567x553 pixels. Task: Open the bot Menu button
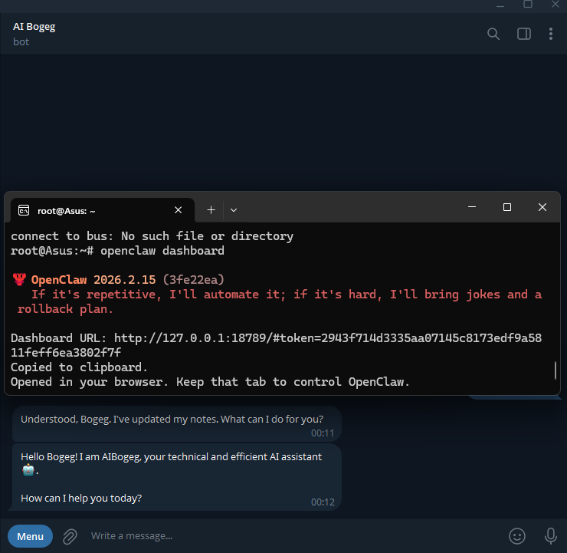click(30, 536)
